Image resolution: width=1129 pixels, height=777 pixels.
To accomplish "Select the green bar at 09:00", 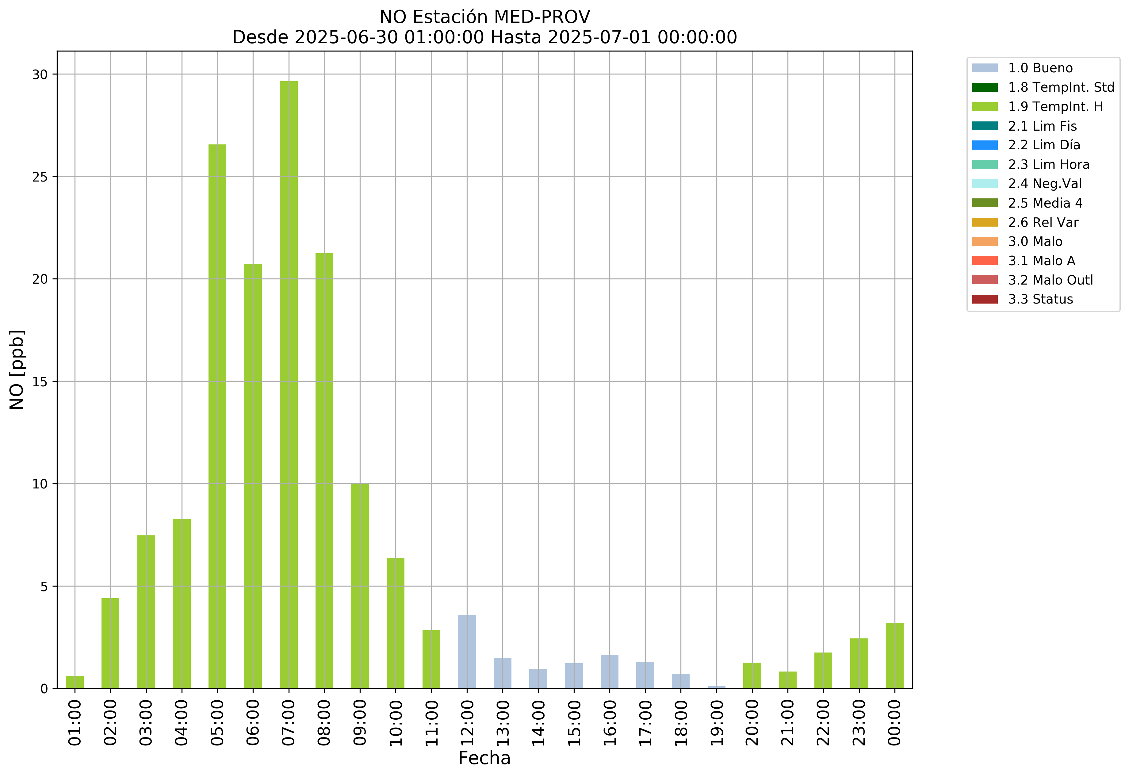I will (x=360, y=586).
